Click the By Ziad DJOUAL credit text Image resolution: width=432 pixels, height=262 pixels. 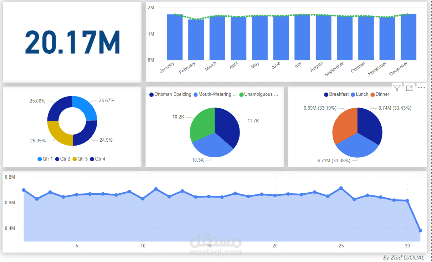coord(403,258)
